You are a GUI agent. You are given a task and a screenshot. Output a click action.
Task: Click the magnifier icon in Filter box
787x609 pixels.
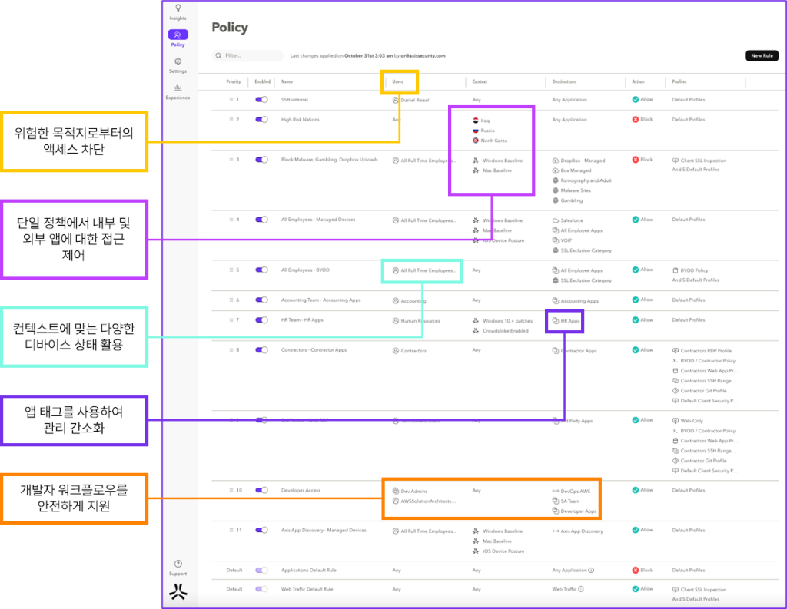click(x=219, y=56)
